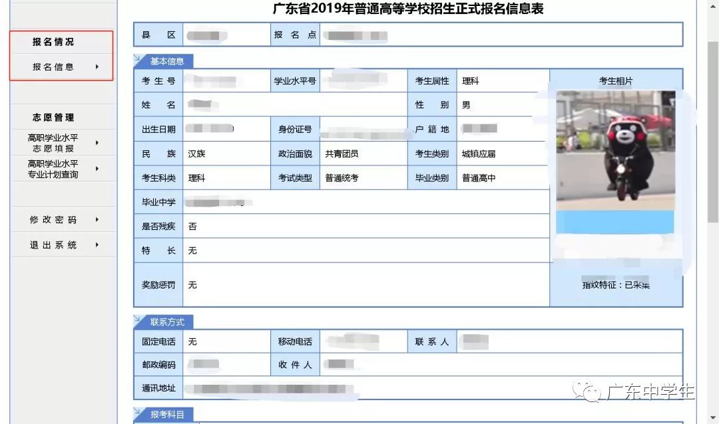Expand the 退出系统 item's arrow
The height and width of the screenshot is (424, 719).
tap(97, 244)
